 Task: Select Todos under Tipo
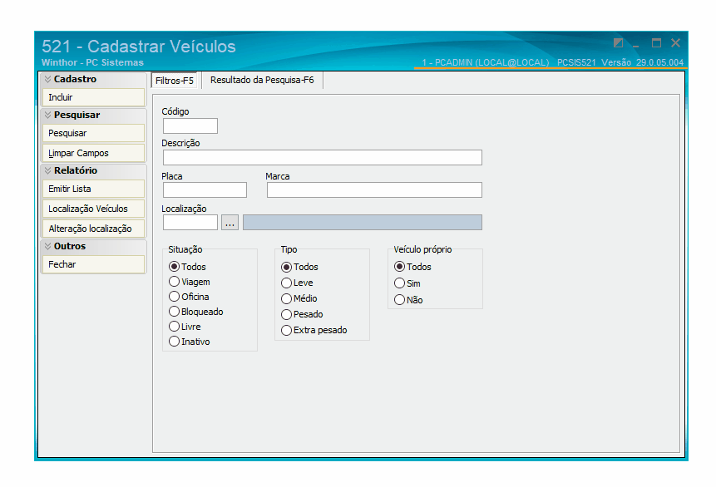(x=300, y=267)
